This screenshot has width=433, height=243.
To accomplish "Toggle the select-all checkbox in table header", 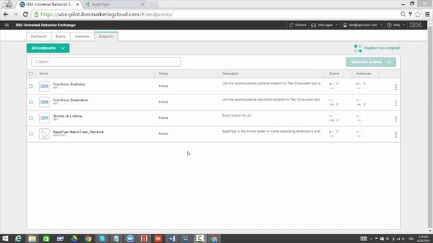I will click(31, 74).
